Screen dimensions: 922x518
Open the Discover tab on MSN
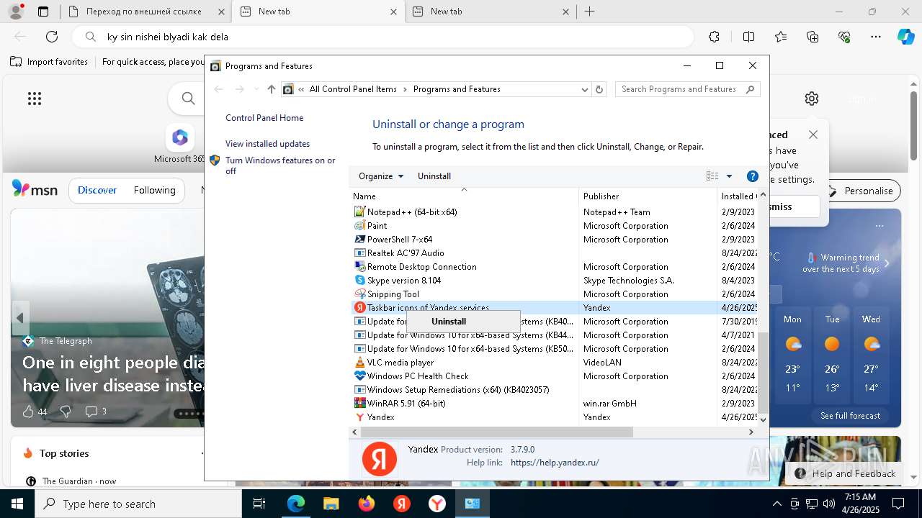pos(97,190)
